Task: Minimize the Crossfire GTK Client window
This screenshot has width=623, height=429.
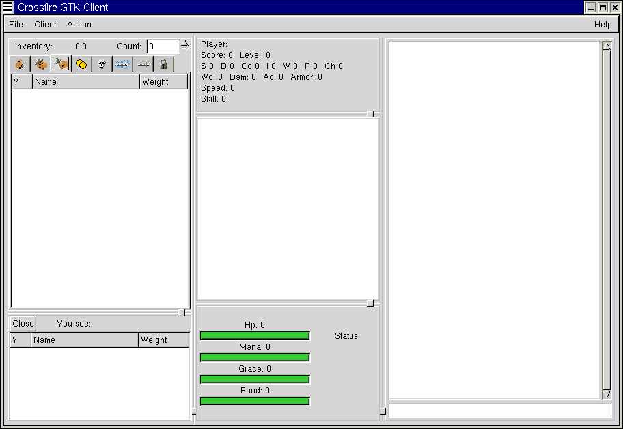Action: (591, 8)
